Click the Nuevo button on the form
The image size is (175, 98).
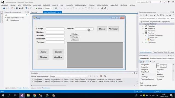(43, 52)
